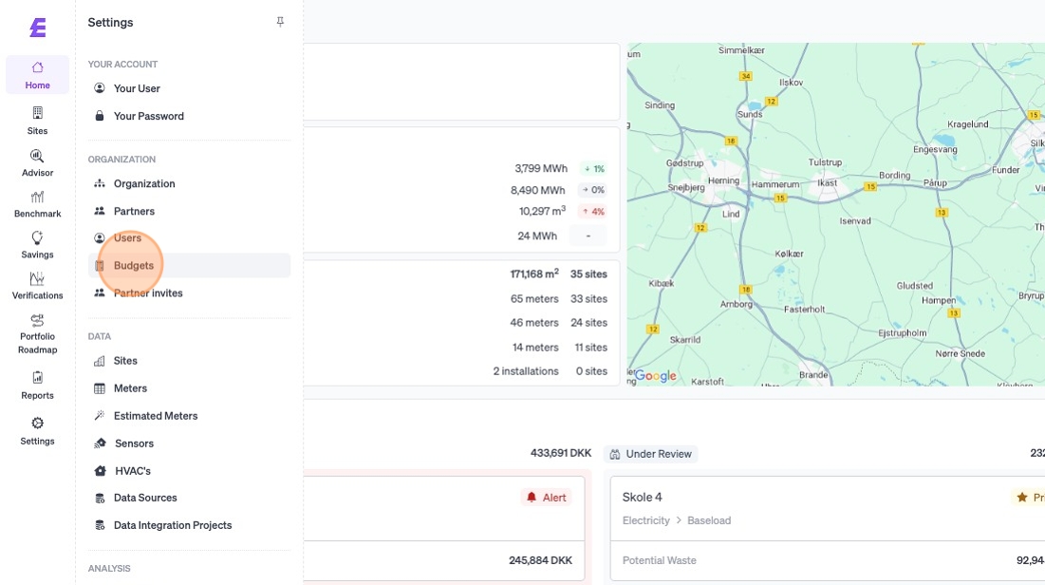
Task: Open the Advisor section
Action: click(x=37, y=162)
